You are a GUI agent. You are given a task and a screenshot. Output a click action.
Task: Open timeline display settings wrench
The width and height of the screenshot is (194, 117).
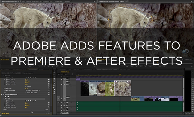click(72, 74)
